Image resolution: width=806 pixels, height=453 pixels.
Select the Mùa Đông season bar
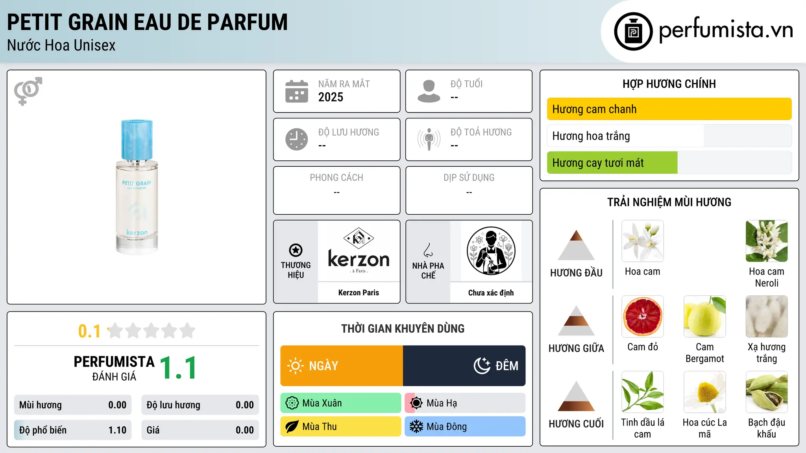(x=465, y=427)
